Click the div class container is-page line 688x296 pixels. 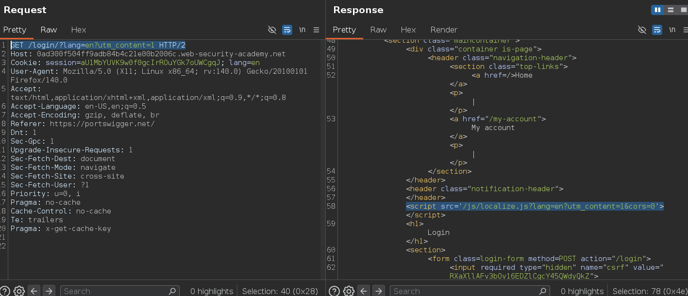pos(474,49)
